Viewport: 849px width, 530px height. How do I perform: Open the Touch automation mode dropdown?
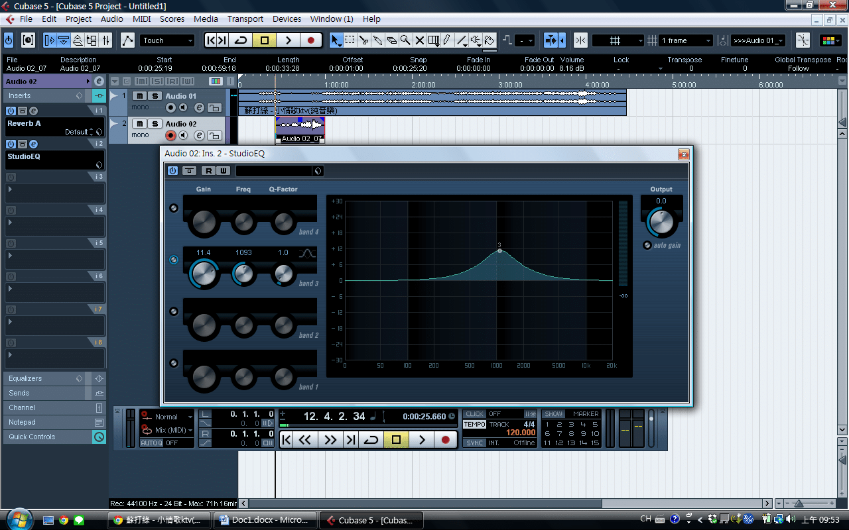167,40
